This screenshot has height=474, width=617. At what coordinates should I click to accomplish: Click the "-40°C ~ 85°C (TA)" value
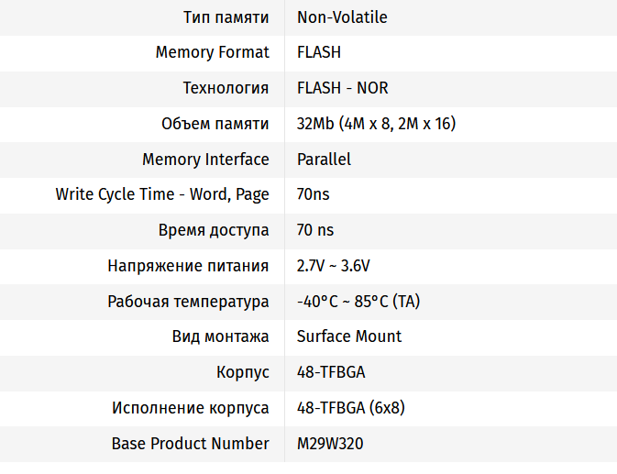point(358,302)
